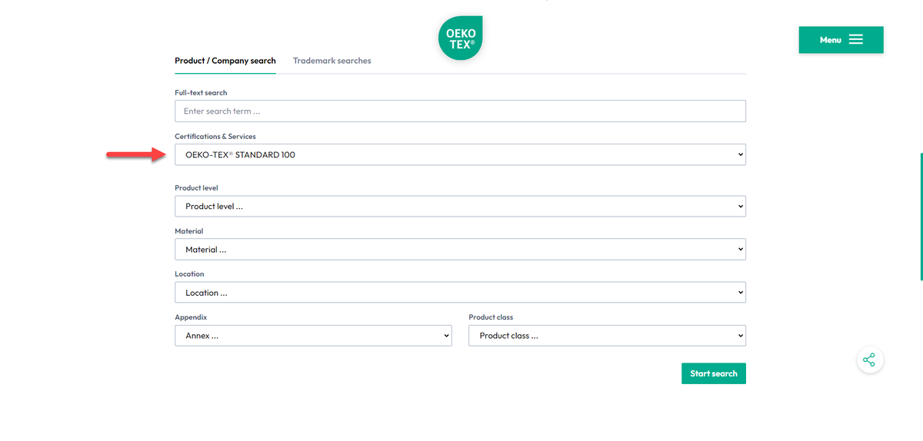The width and height of the screenshot is (923, 441).
Task: Click the Start search button
Action: 714,373
